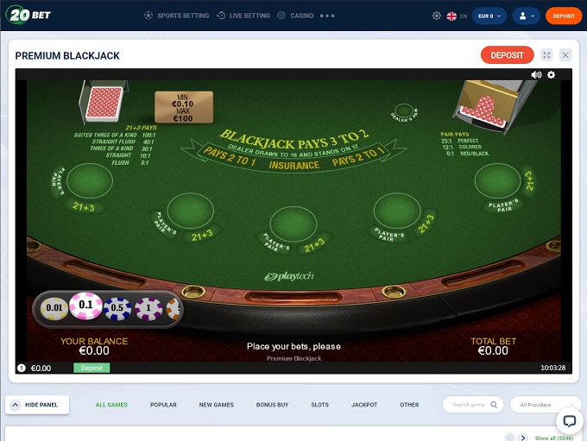Collapse the games panel with Hide Panel
The height and width of the screenshot is (441, 587).
coord(37,405)
